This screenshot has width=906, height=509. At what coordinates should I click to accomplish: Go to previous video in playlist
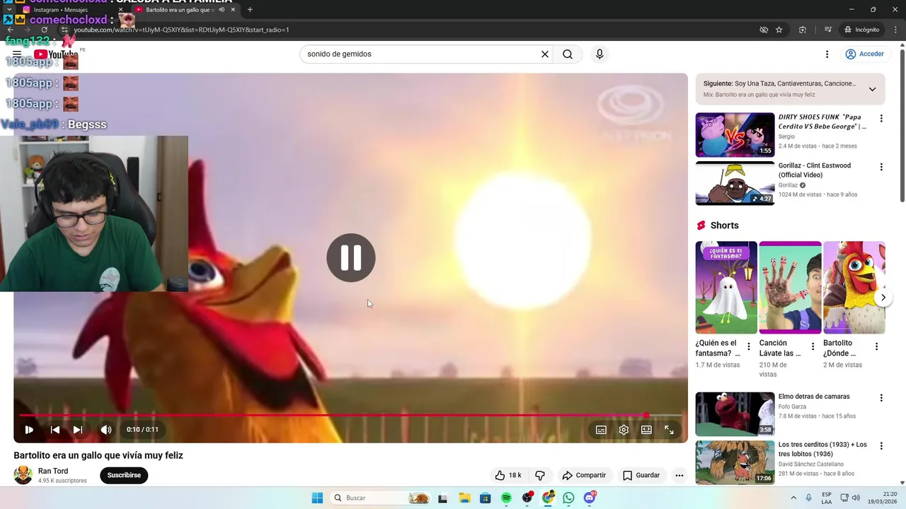[55, 430]
